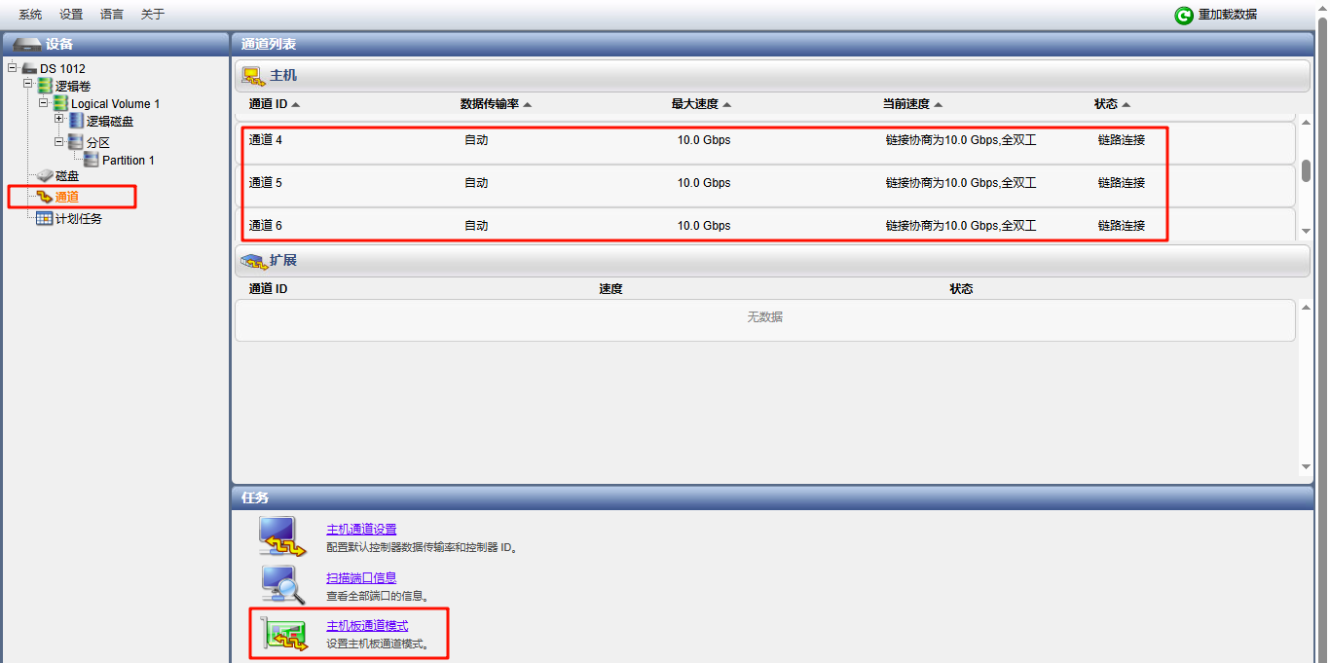Collapse the DS 1012 tree node

point(13,67)
